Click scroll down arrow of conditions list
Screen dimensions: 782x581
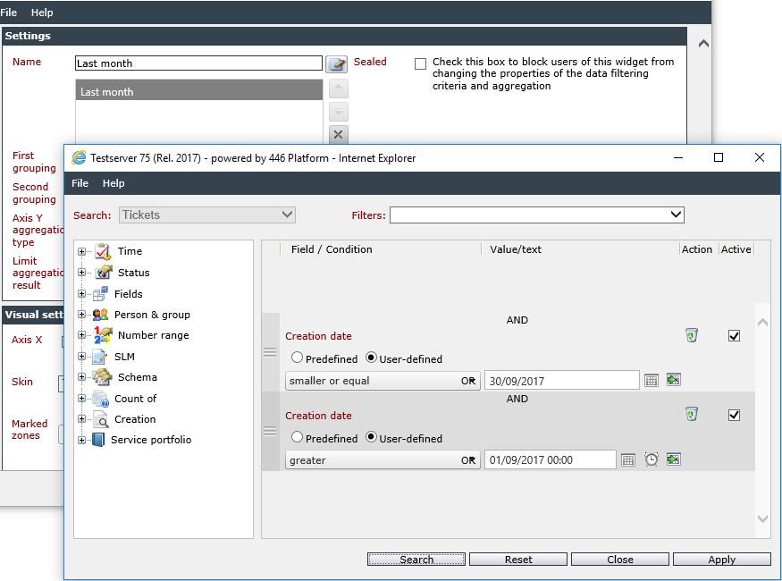coord(762,518)
